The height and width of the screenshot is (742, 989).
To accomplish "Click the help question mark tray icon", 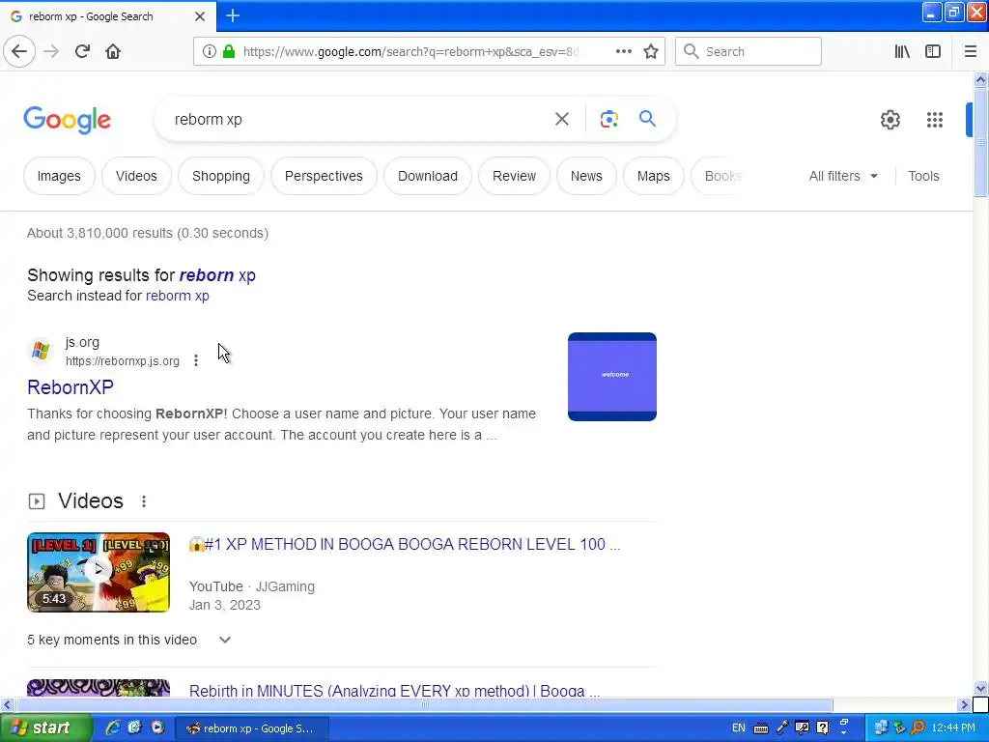I will click(x=823, y=728).
